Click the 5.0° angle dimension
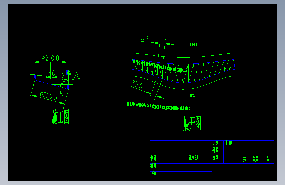Image resolution: width=285 pixels, height=185 pixels. click(x=75, y=75)
